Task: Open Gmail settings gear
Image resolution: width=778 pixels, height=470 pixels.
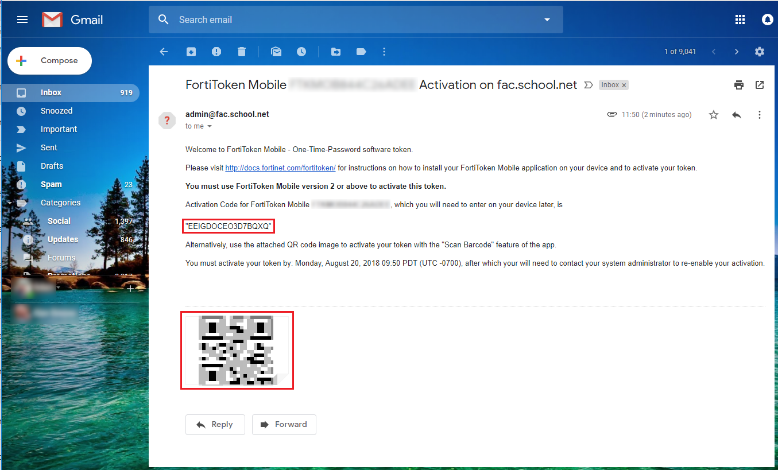Action: point(760,52)
